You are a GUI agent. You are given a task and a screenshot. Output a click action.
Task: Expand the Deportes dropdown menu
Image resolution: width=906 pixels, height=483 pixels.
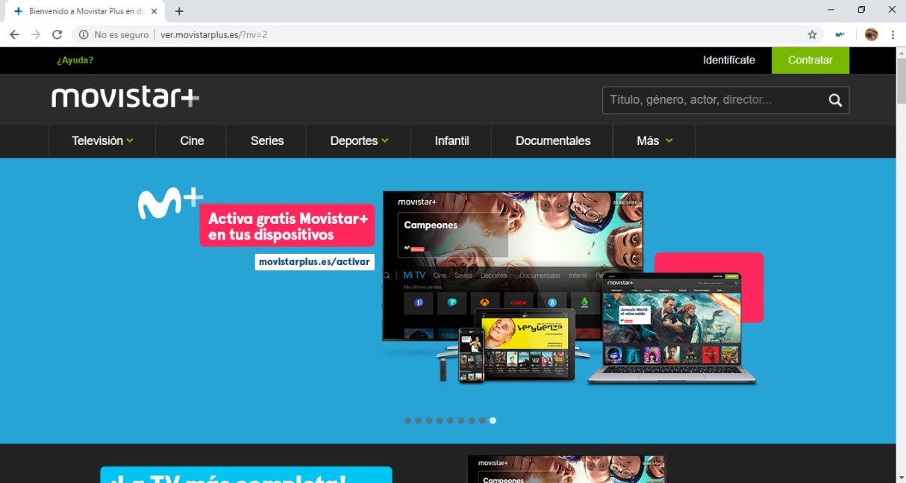point(357,140)
